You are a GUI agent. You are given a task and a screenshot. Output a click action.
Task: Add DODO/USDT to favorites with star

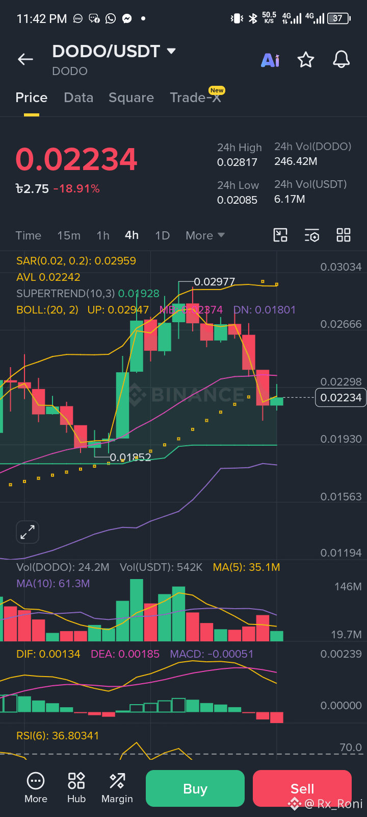(x=306, y=60)
